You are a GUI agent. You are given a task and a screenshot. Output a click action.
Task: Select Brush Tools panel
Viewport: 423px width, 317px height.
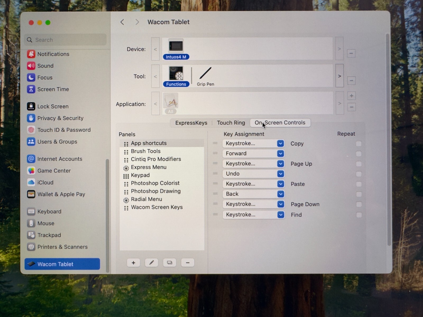[x=162, y=151]
